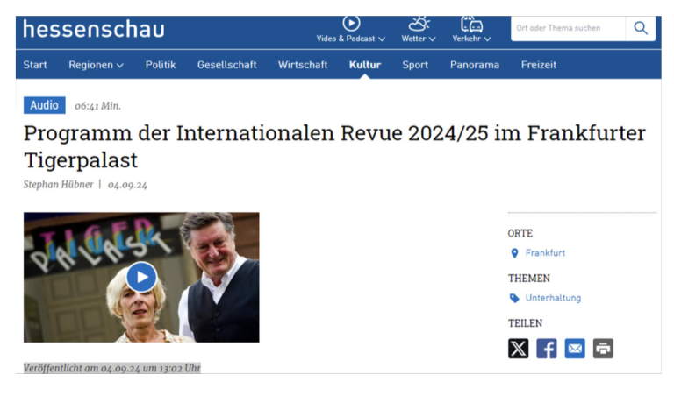Click the Unterhaltung tag icon
Viewport: 674px width, 396px height.
pos(515,298)
